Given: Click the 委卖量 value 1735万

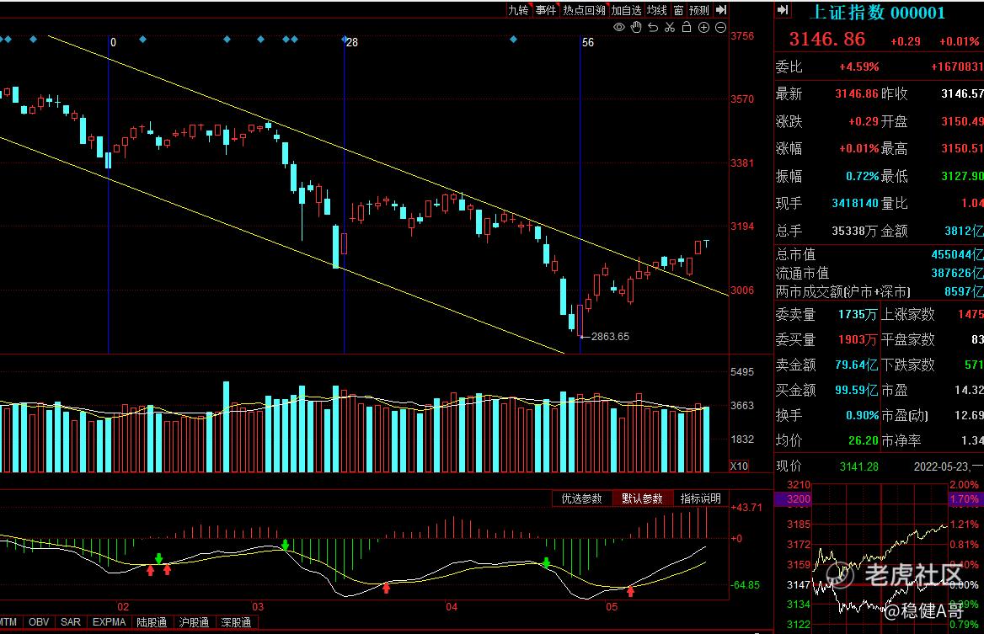Looking at the screenshot, I should [858, 314].
